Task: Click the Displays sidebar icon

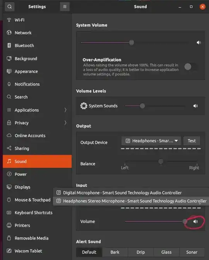Action: click(x=9, y=187)
